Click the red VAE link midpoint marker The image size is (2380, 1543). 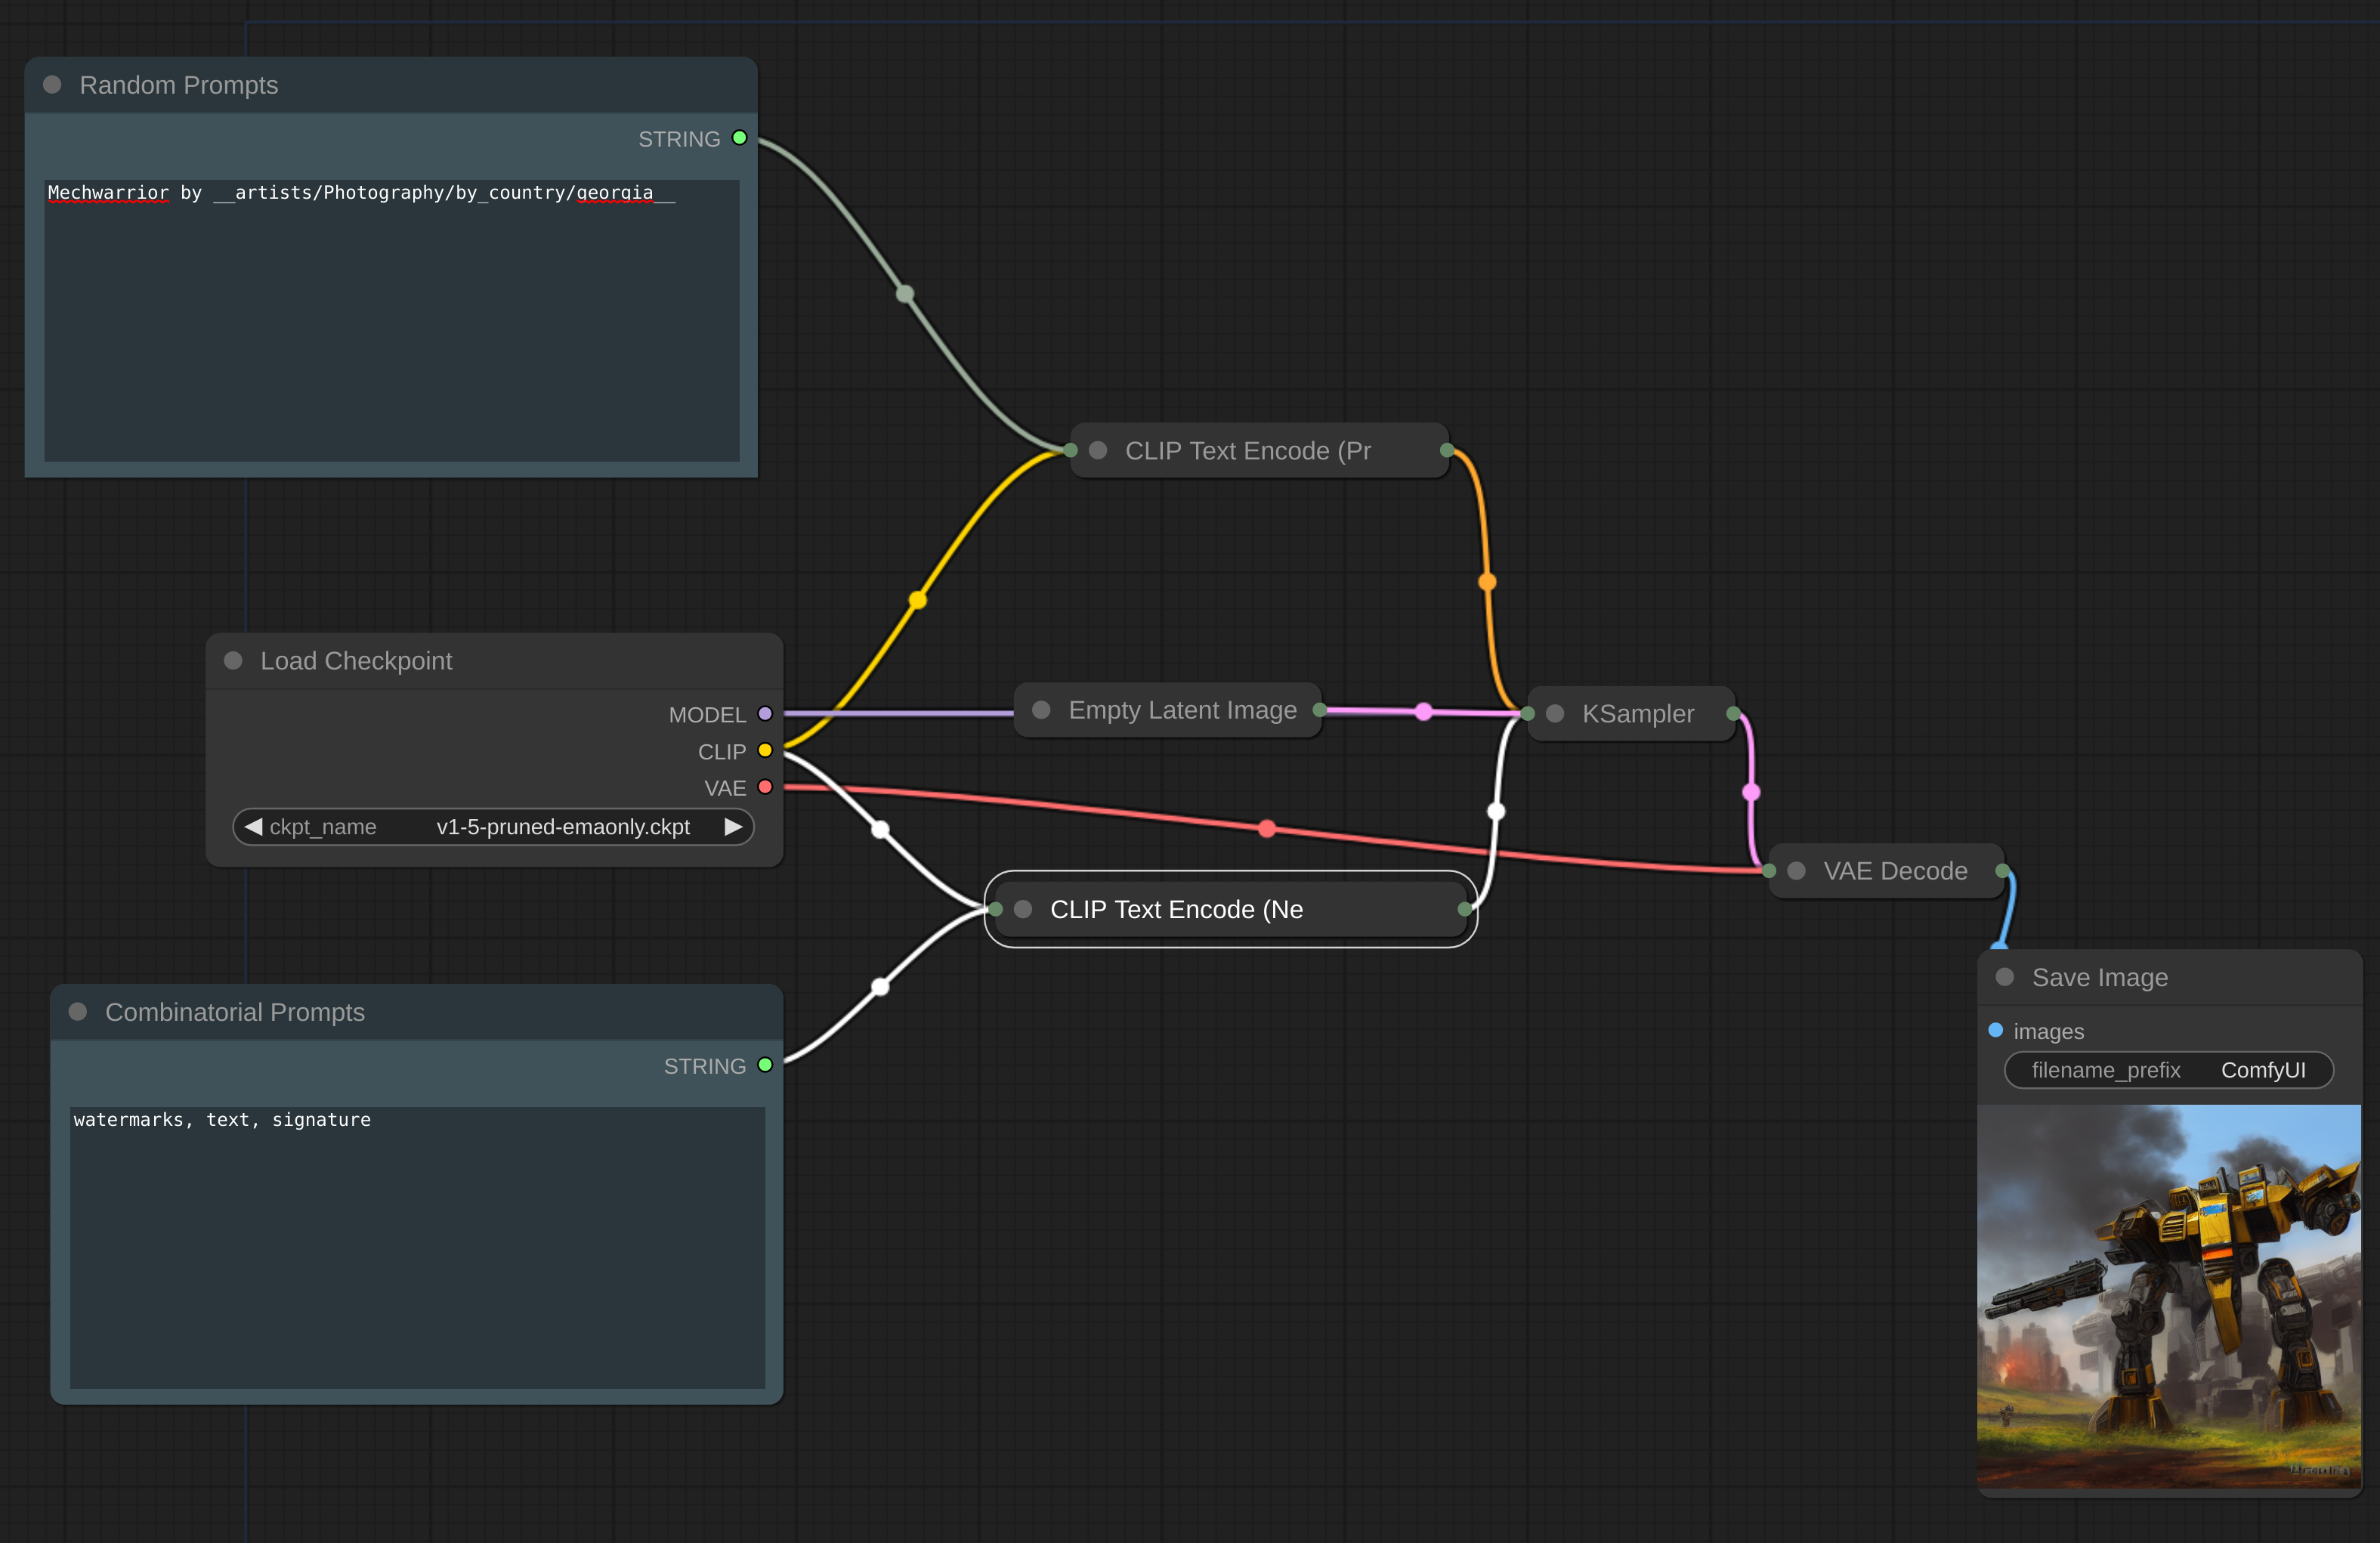(1267, 828)
